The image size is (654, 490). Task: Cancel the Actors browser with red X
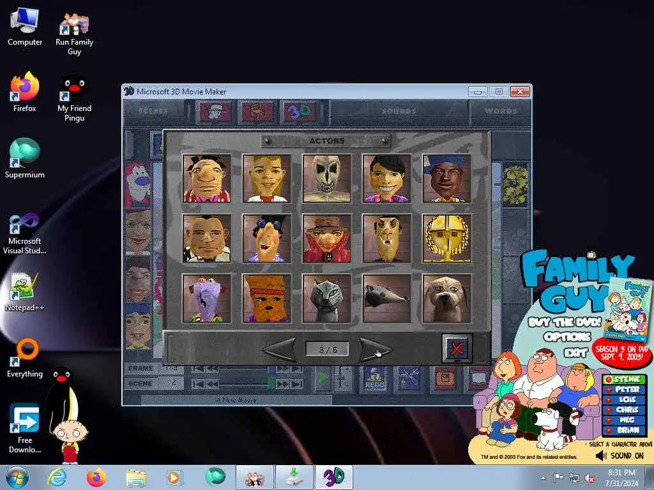457,348
